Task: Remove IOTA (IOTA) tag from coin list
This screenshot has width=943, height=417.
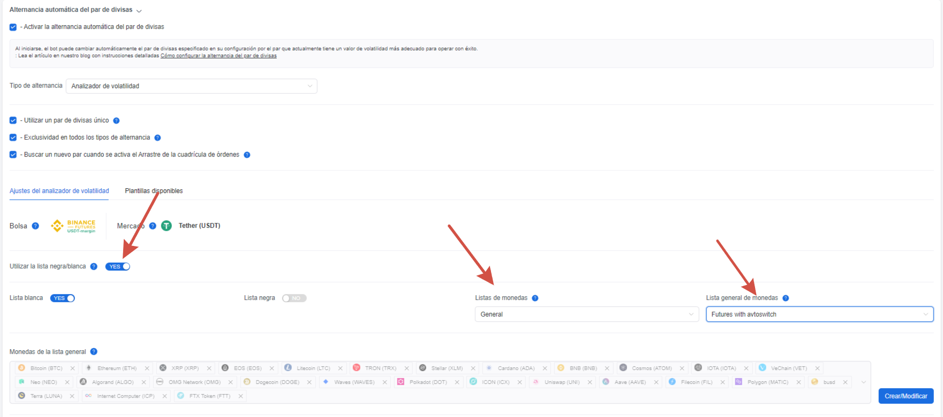Action: tap(746, 368)
